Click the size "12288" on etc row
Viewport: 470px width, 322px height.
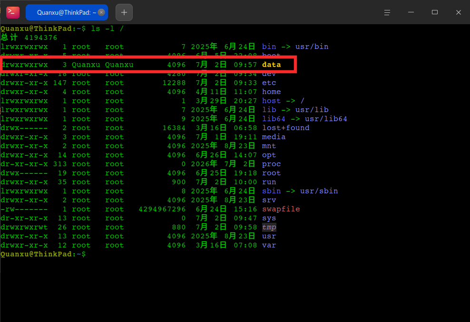[174, 83]
